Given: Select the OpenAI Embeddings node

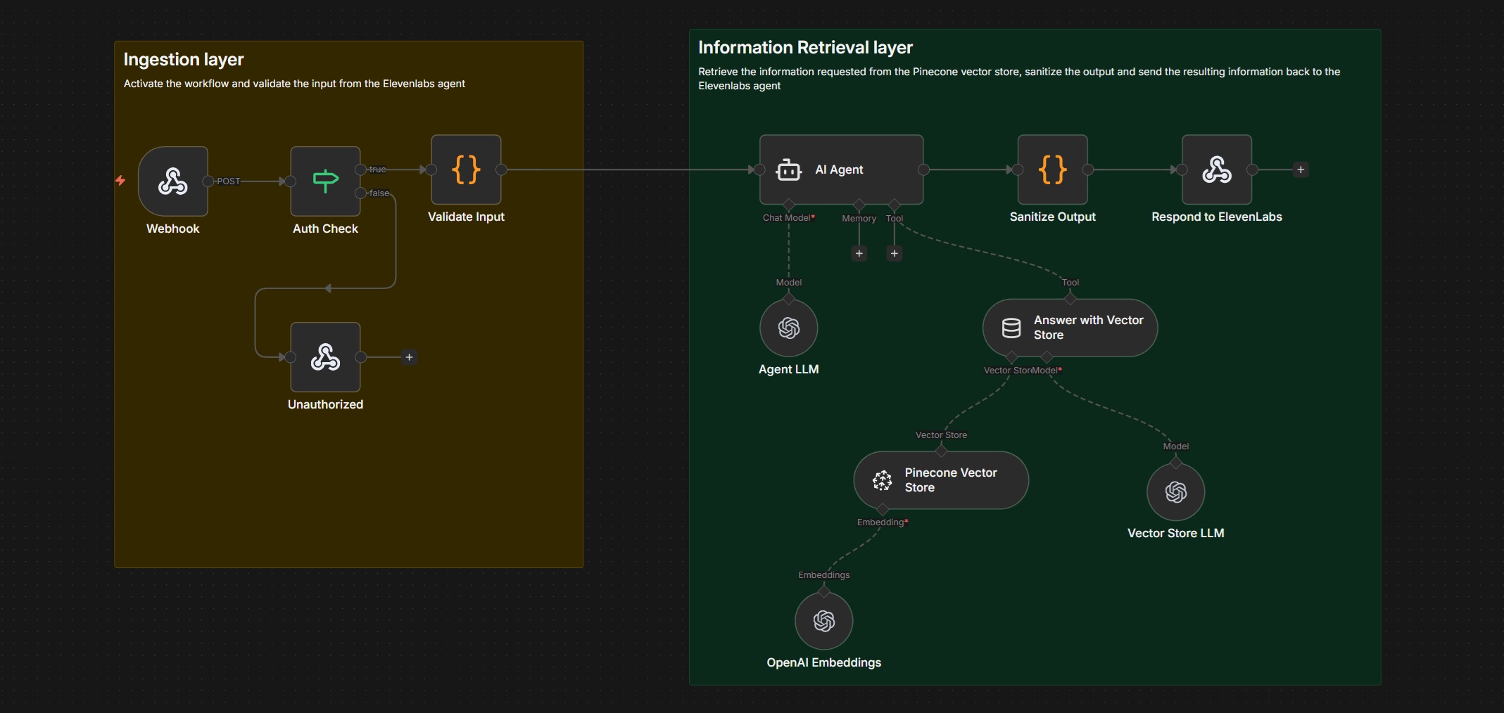Looking at the screenshot, I should pyautogui.click(x=823, y=621).
